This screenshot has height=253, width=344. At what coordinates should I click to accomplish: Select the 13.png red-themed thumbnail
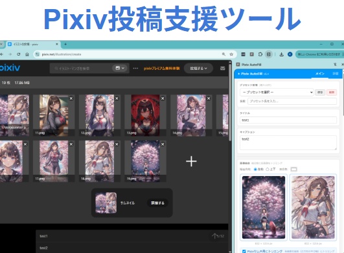click(145, 115)
